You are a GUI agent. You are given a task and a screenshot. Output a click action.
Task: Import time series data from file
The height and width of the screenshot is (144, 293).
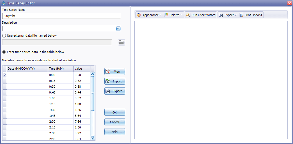coord(115,81)
